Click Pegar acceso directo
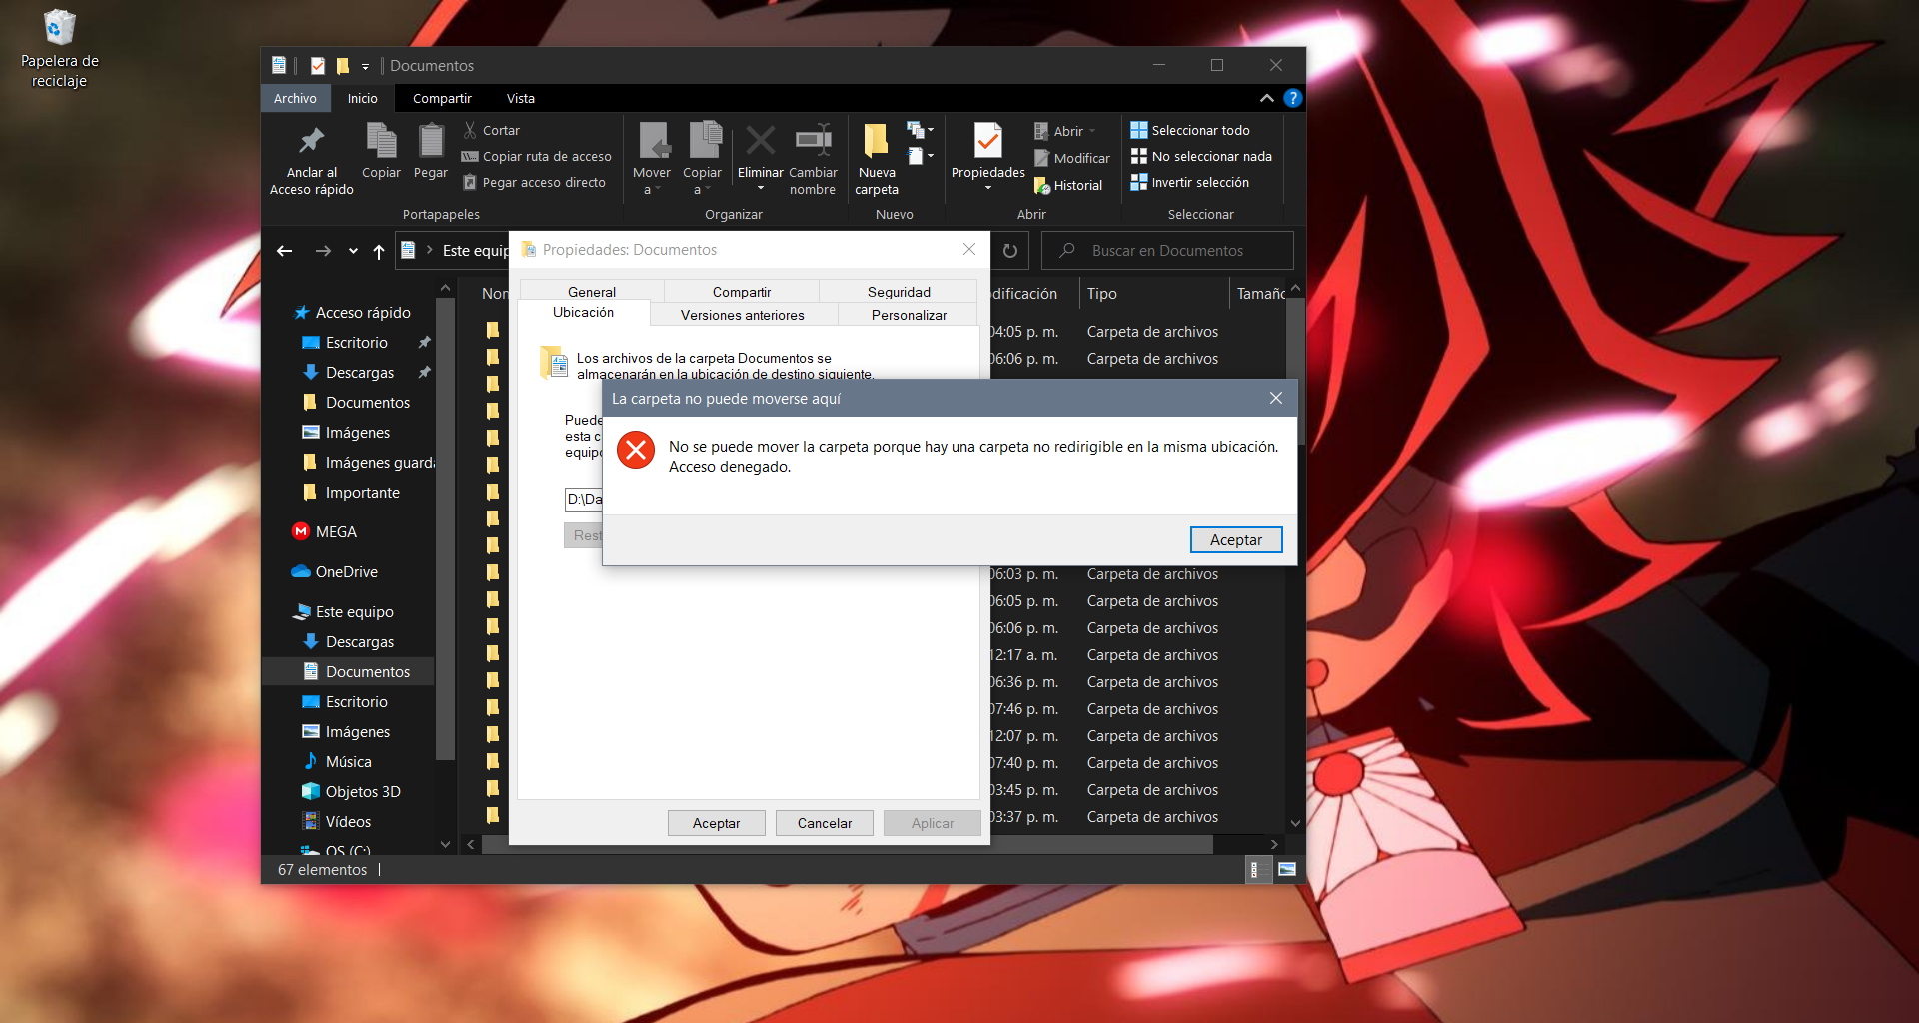This screenshot has height=1023, width=1919. tap(534, 182)
